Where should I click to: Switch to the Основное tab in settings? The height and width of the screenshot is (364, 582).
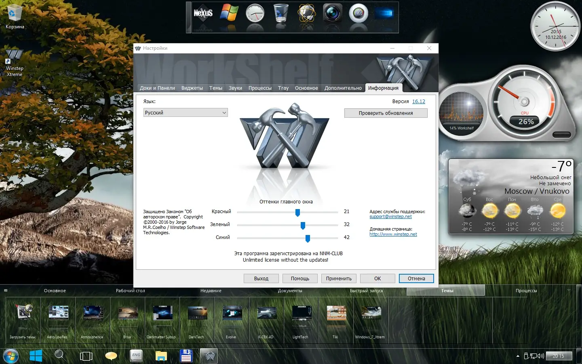(306, 88)
